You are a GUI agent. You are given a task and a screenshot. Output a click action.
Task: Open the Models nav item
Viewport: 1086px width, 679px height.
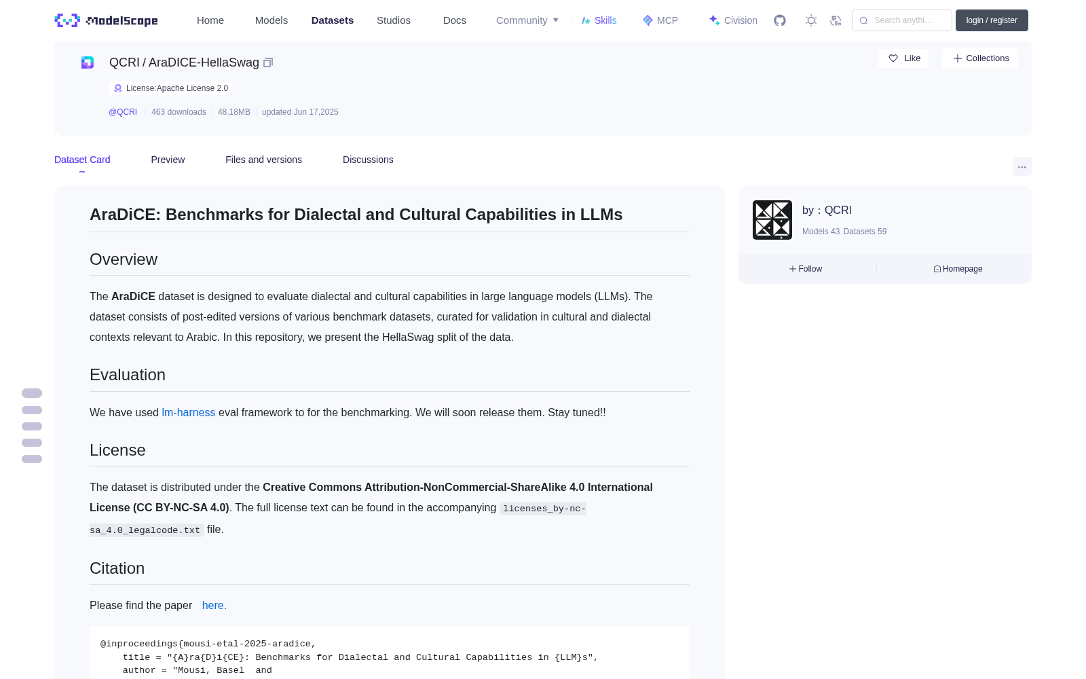pos(271,20)
